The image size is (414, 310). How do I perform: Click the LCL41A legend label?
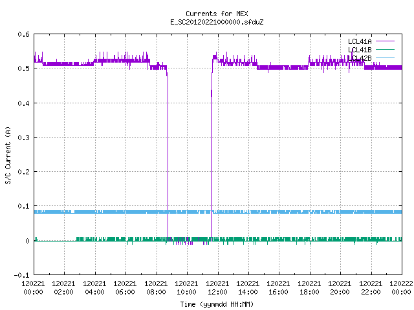click(x=360, y=41)
